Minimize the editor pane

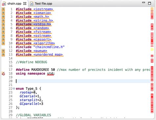click(x=143, y=2)
